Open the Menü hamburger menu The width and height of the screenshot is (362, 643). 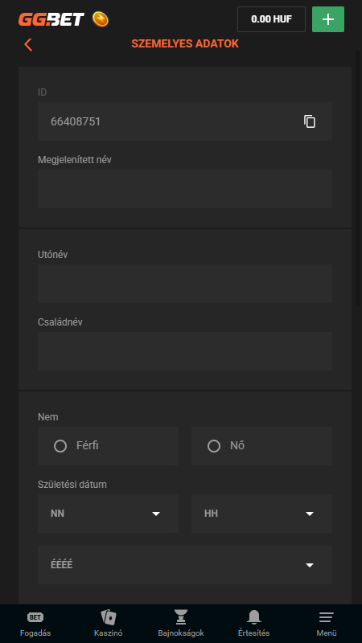327,624
